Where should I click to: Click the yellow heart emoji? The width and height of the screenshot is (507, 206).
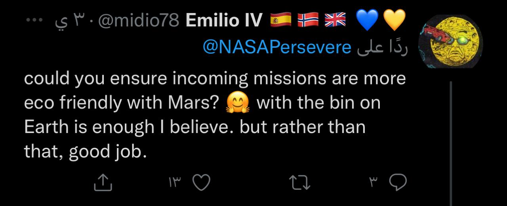[395, 21]
